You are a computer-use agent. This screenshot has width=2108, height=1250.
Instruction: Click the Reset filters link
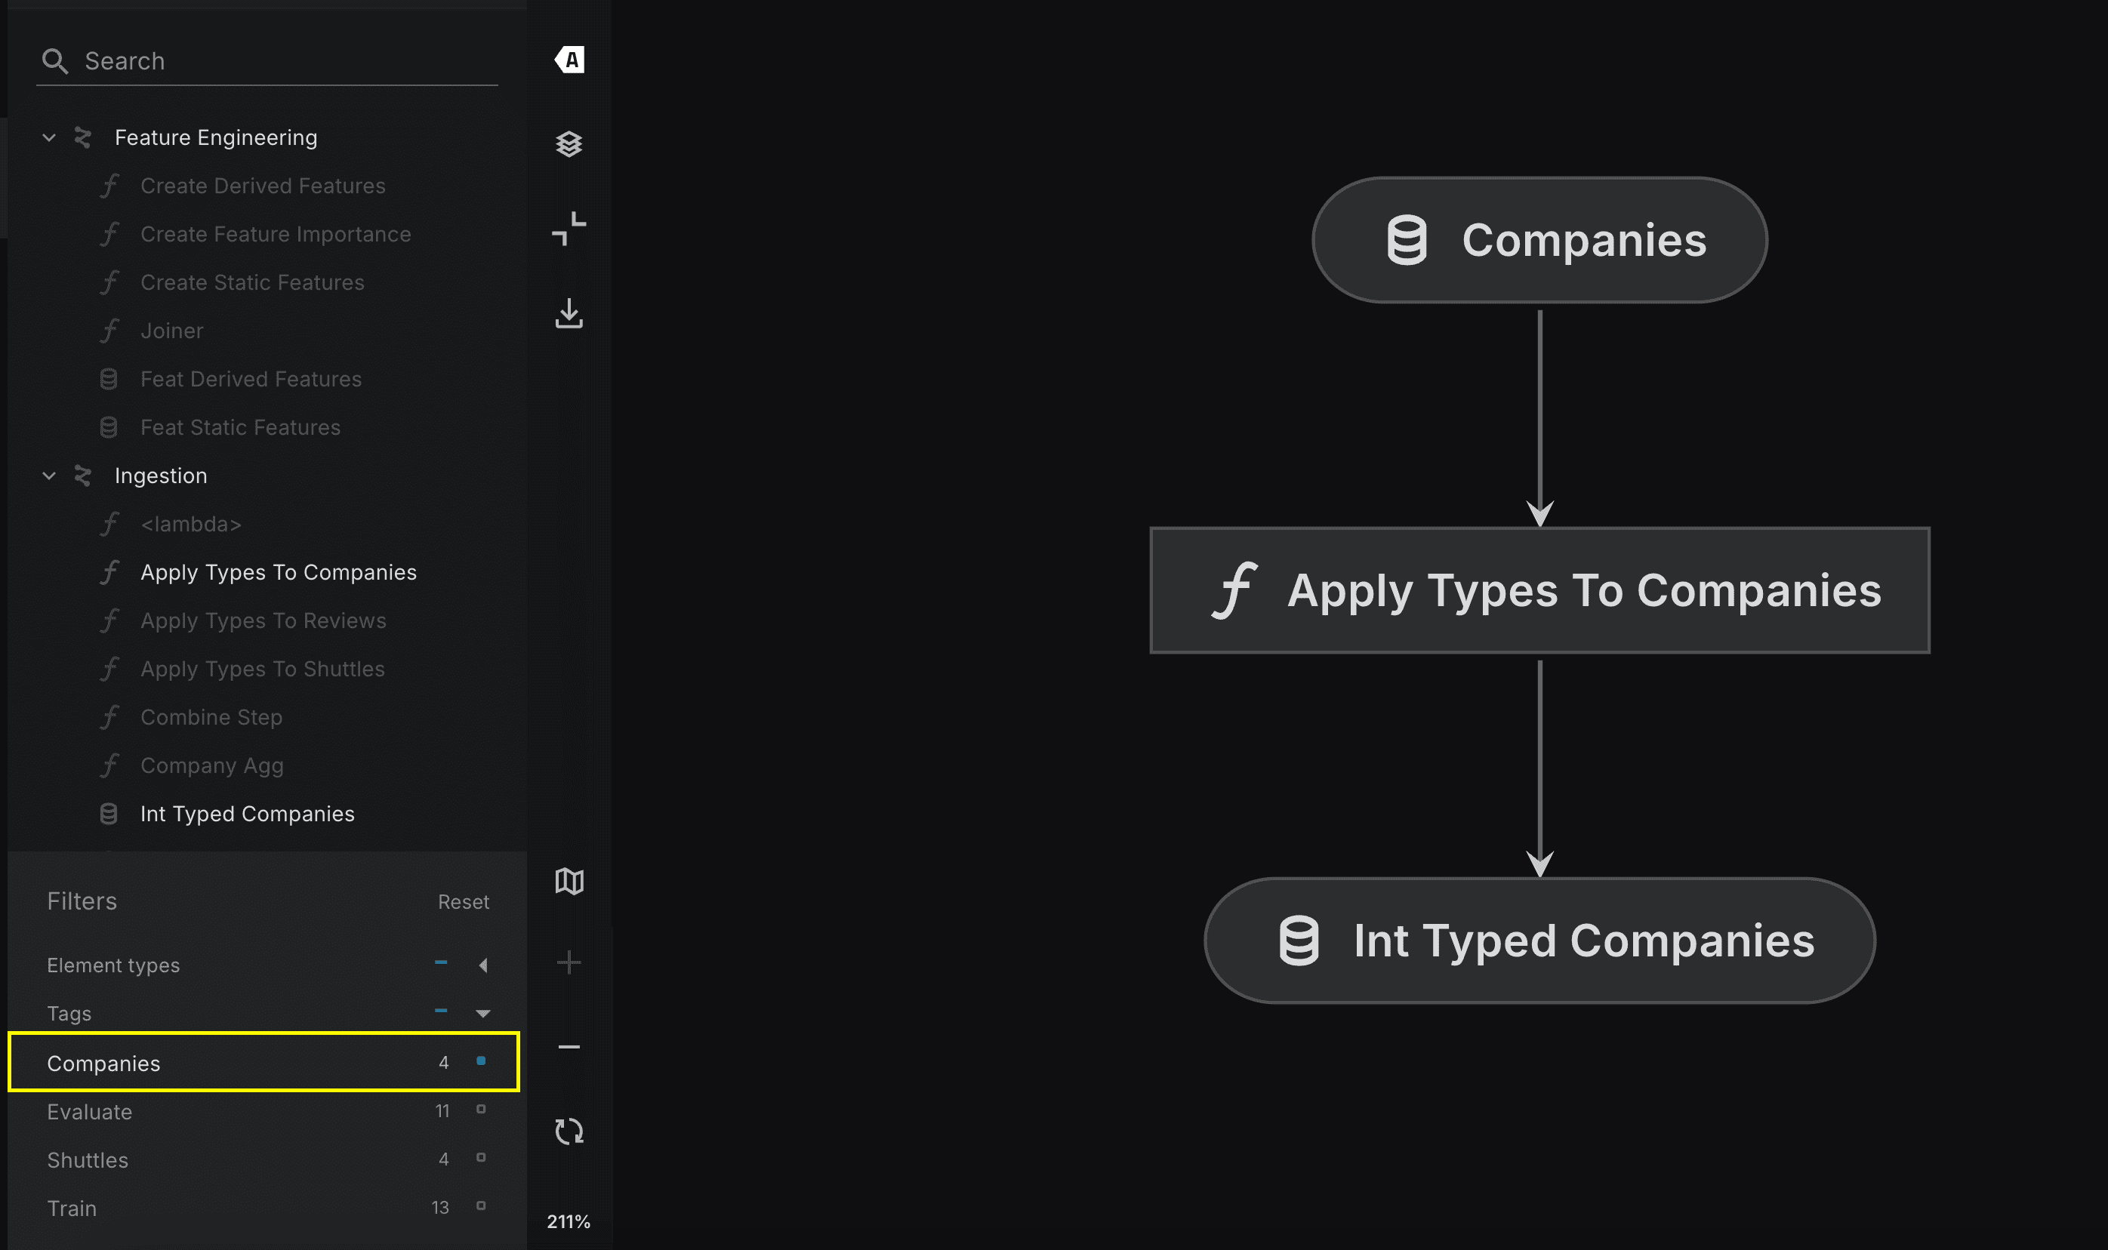pos(464,902)
